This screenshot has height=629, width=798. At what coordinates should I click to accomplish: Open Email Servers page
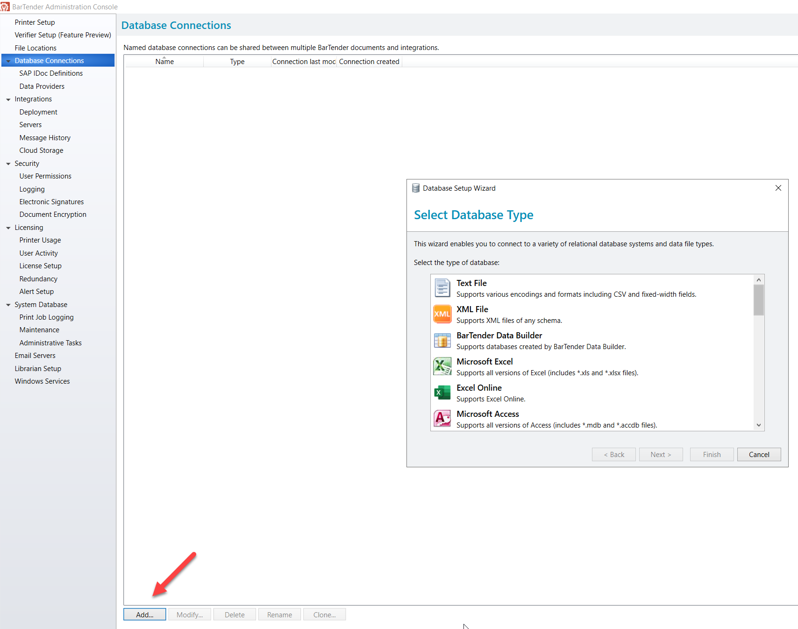pyautogui.click(x=35, y=356)
